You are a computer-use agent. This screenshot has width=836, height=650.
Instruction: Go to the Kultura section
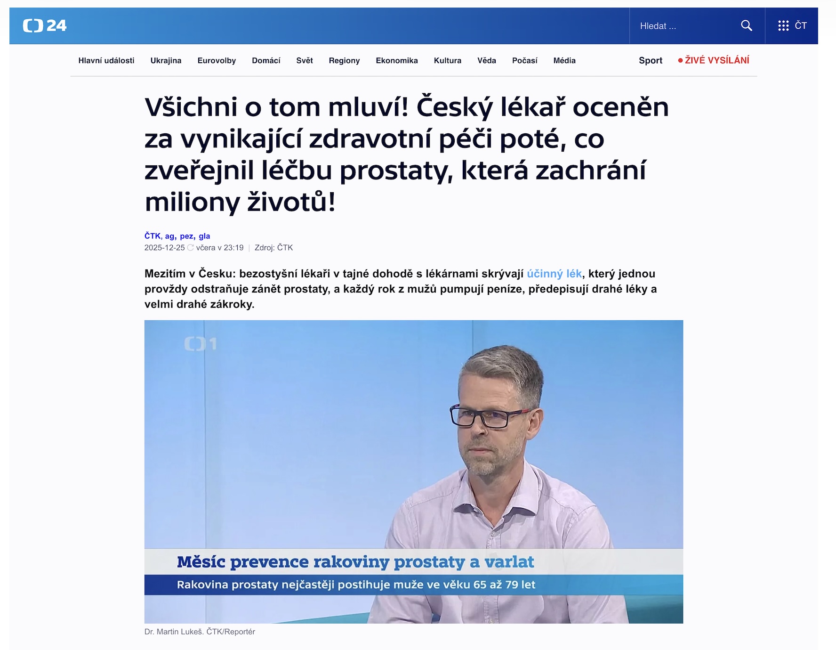(x=448, y=60)
